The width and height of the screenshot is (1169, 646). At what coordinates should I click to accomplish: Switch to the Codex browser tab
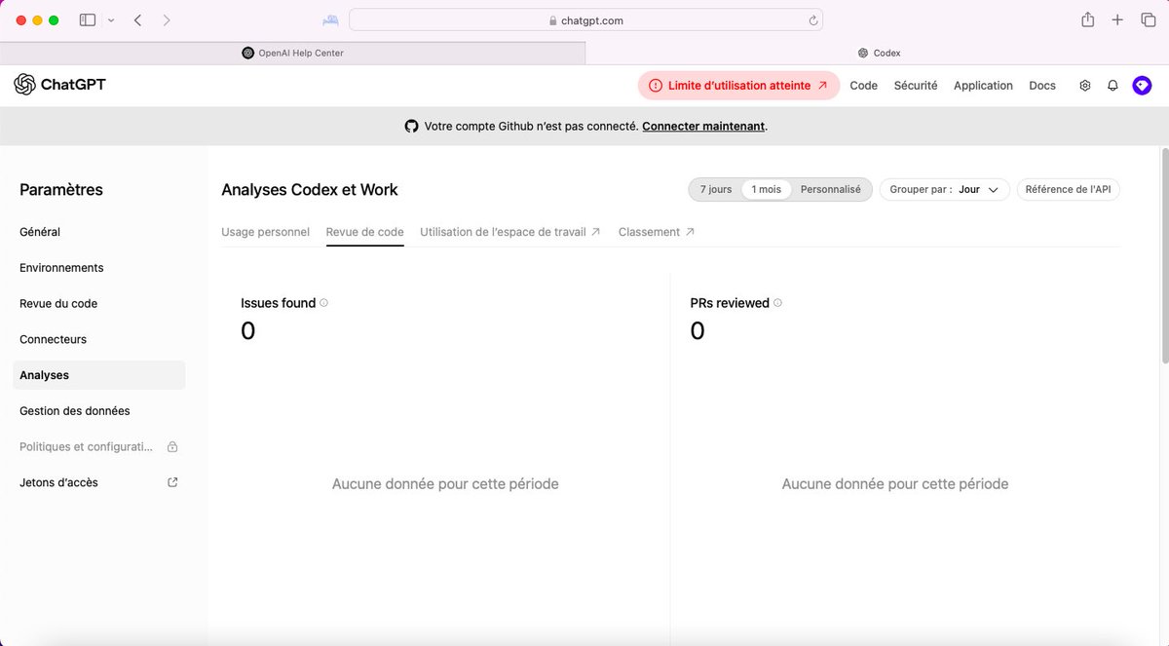point(878,54)
